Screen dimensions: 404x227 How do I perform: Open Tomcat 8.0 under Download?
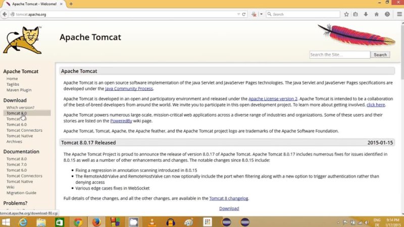tap(17, 113)
